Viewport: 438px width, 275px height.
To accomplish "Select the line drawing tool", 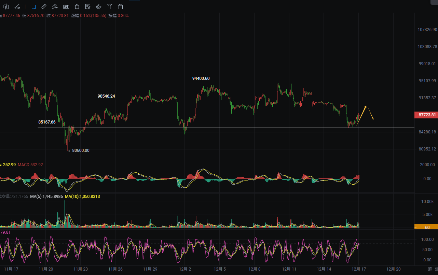I will [x=17, y=6].
